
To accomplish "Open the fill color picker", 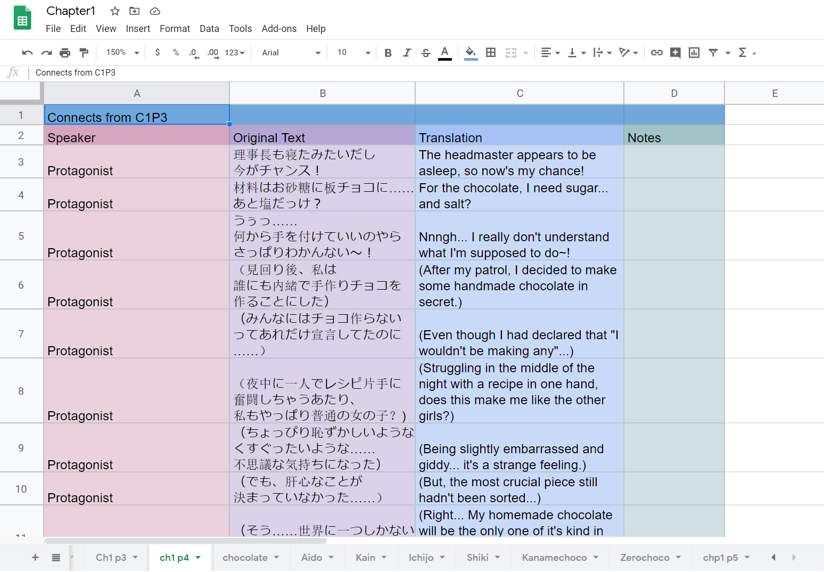I will click(471, 53).
